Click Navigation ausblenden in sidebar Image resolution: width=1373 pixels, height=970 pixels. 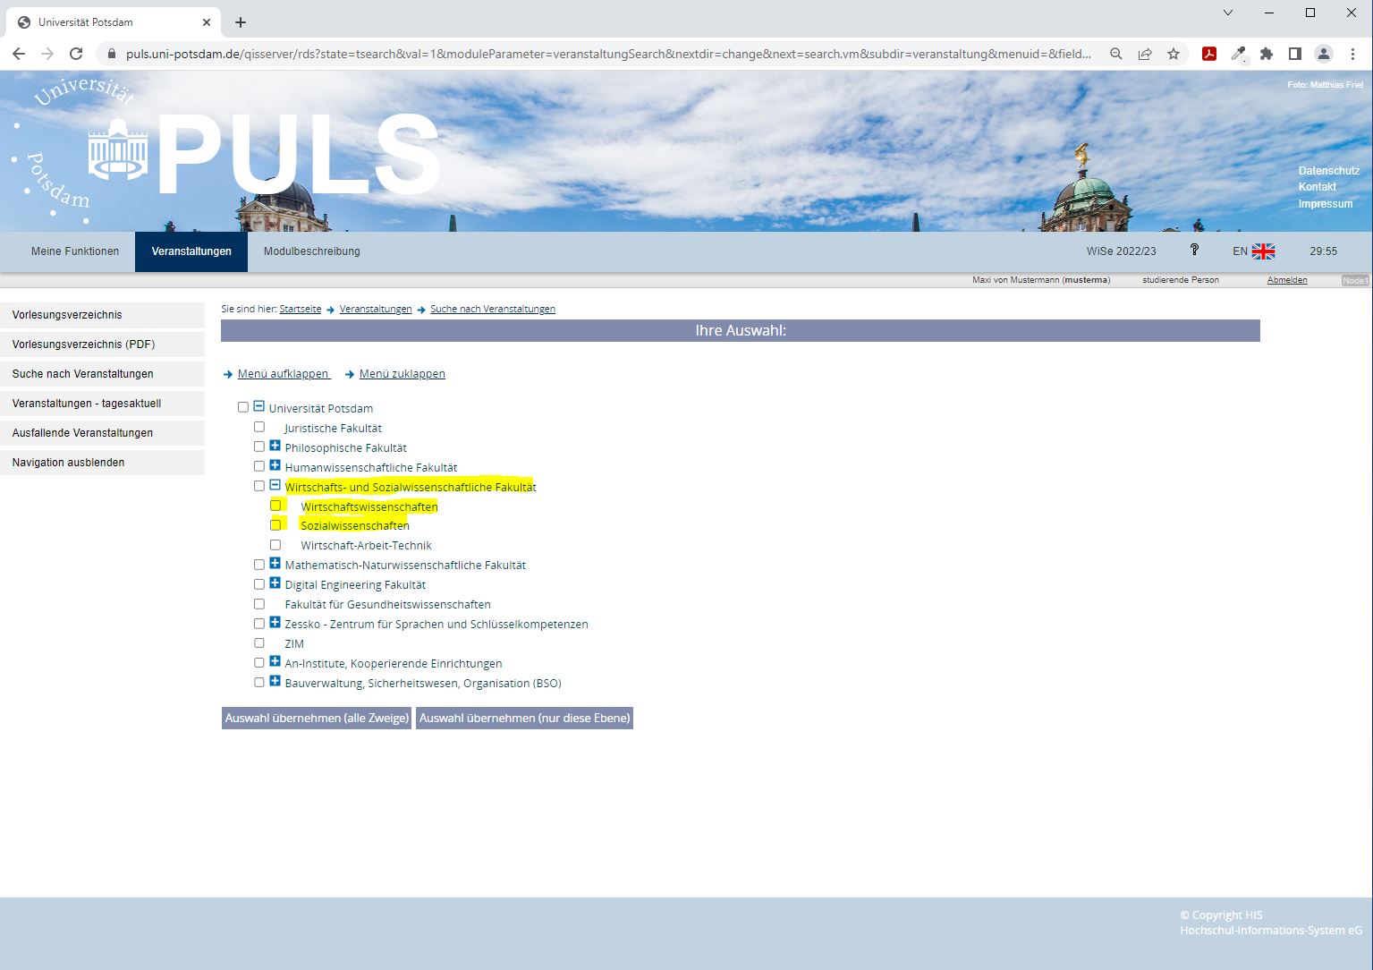point(102,463)
